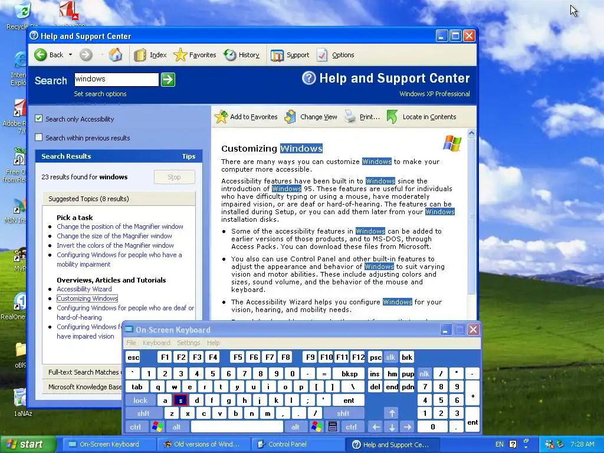Switch to Old versions of Windows taskbar button
Viewport: 604px width, 453px height.
203,444
